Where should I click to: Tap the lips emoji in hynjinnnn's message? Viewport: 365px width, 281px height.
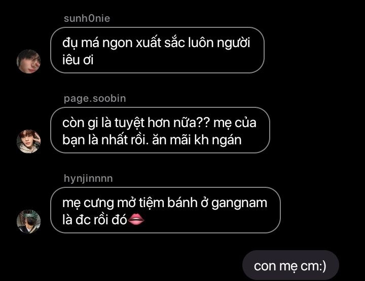click(136, 219)
